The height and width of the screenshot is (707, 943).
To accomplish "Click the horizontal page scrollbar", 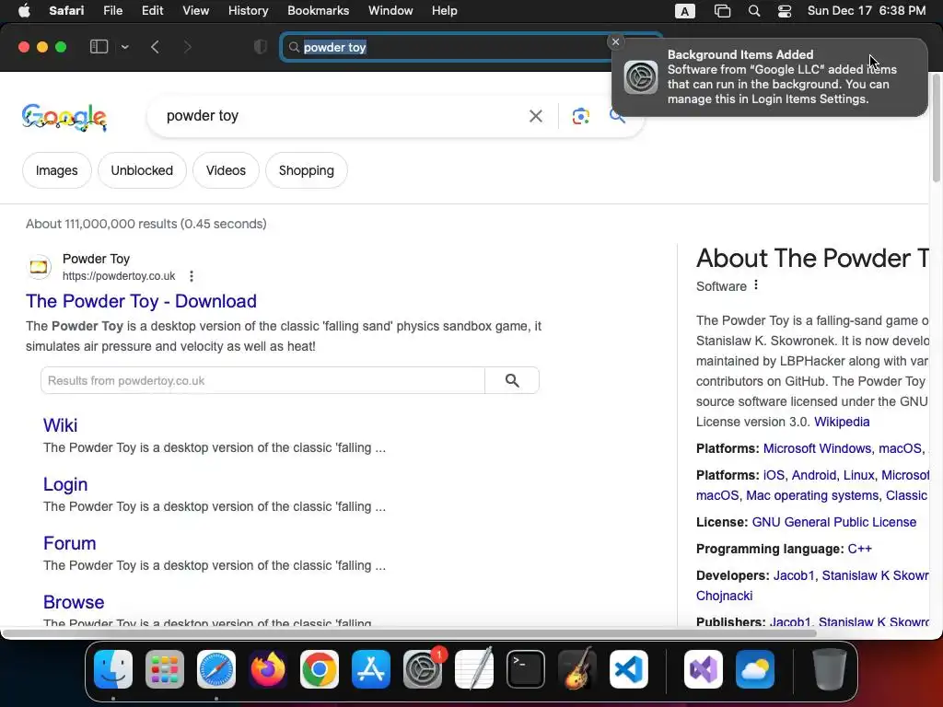I will tap(409, 633).
